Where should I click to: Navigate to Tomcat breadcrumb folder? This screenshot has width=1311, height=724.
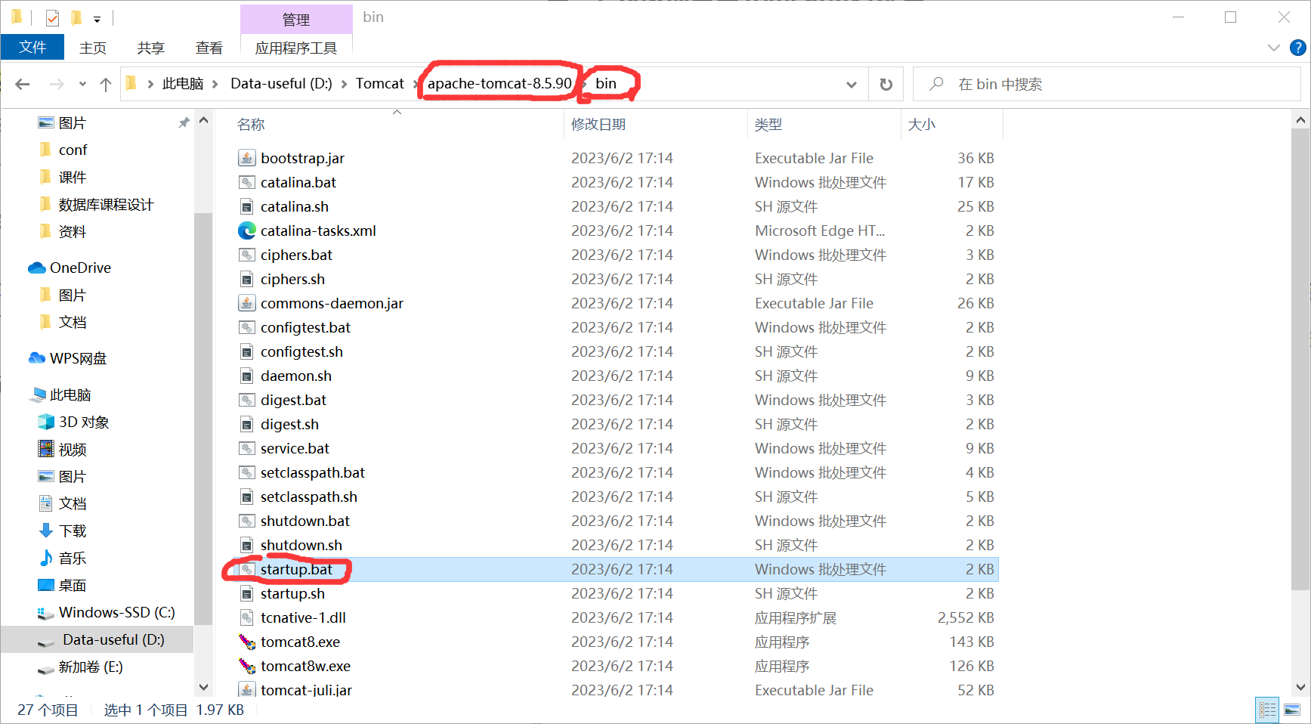(x=380, y=84)
